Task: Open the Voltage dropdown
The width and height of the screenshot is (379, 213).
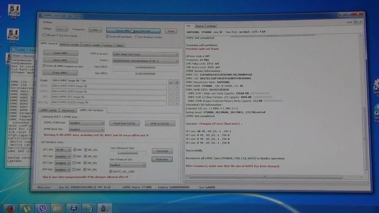Action: coord(62,29)
